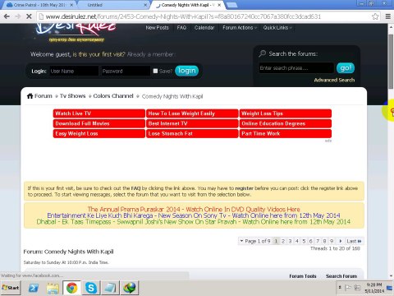Open PowerShell taskbar icon
This screenshot has height=296, width=394.
coord(34,288)
